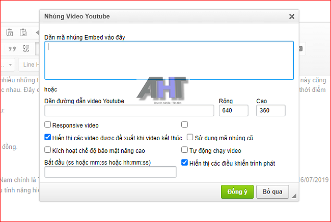Viewport: 331px width, 222px height.
Task: Enable Sử dụng mã nhúng cũ checkbox
Action: coord(190,137)
